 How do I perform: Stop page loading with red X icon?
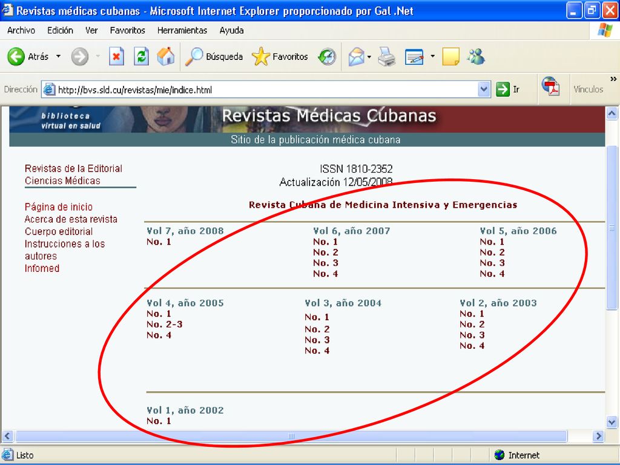116,56
